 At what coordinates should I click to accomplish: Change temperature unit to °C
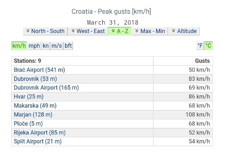point(208,46)
